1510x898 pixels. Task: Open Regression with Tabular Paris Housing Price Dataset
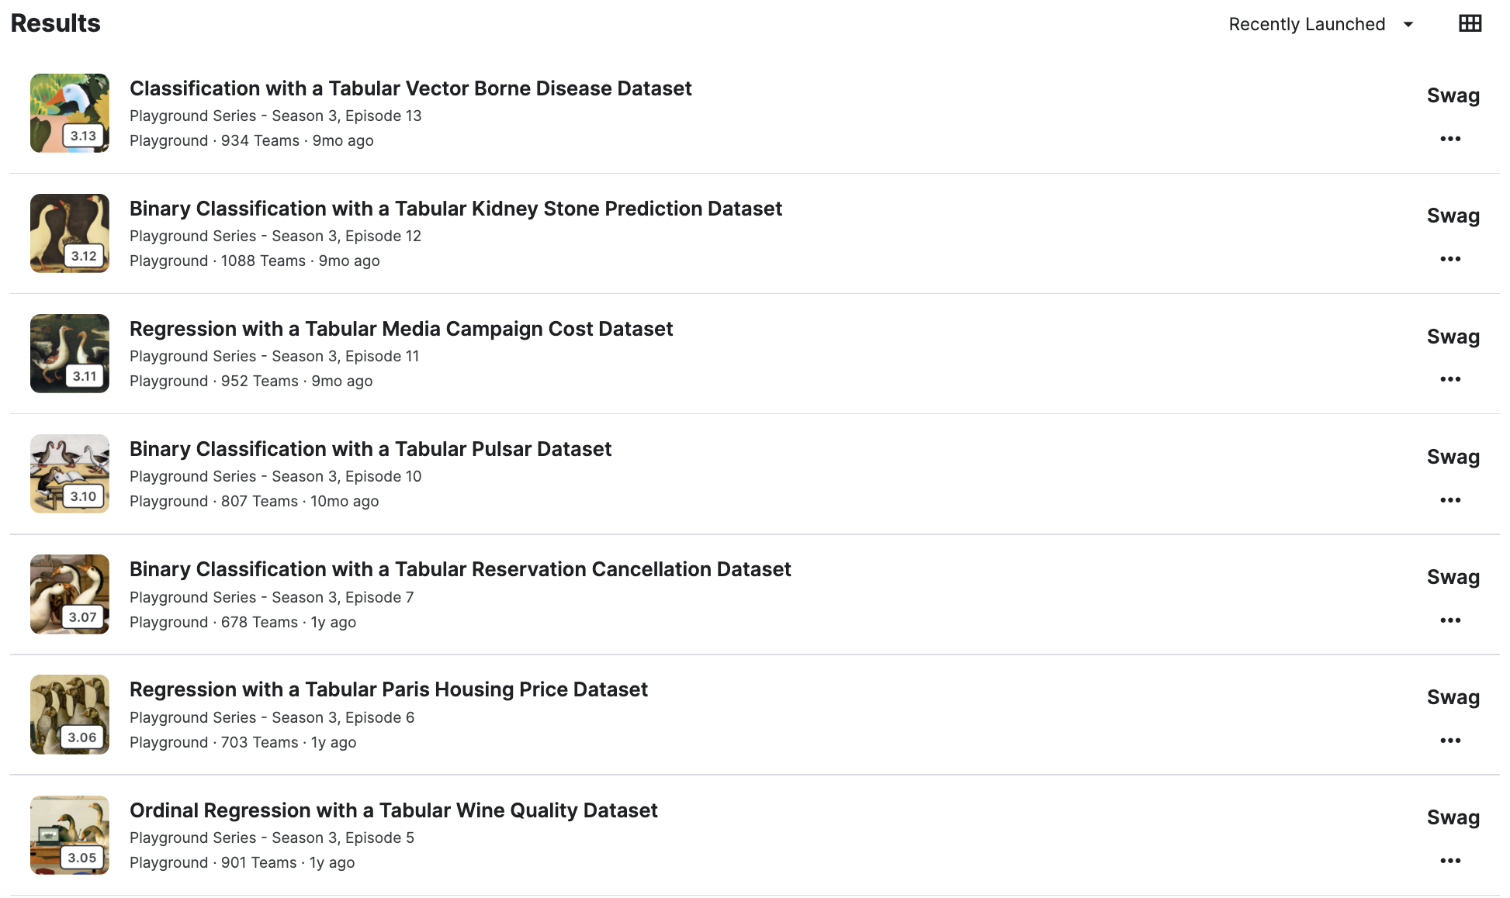click(x=388, y=689)
